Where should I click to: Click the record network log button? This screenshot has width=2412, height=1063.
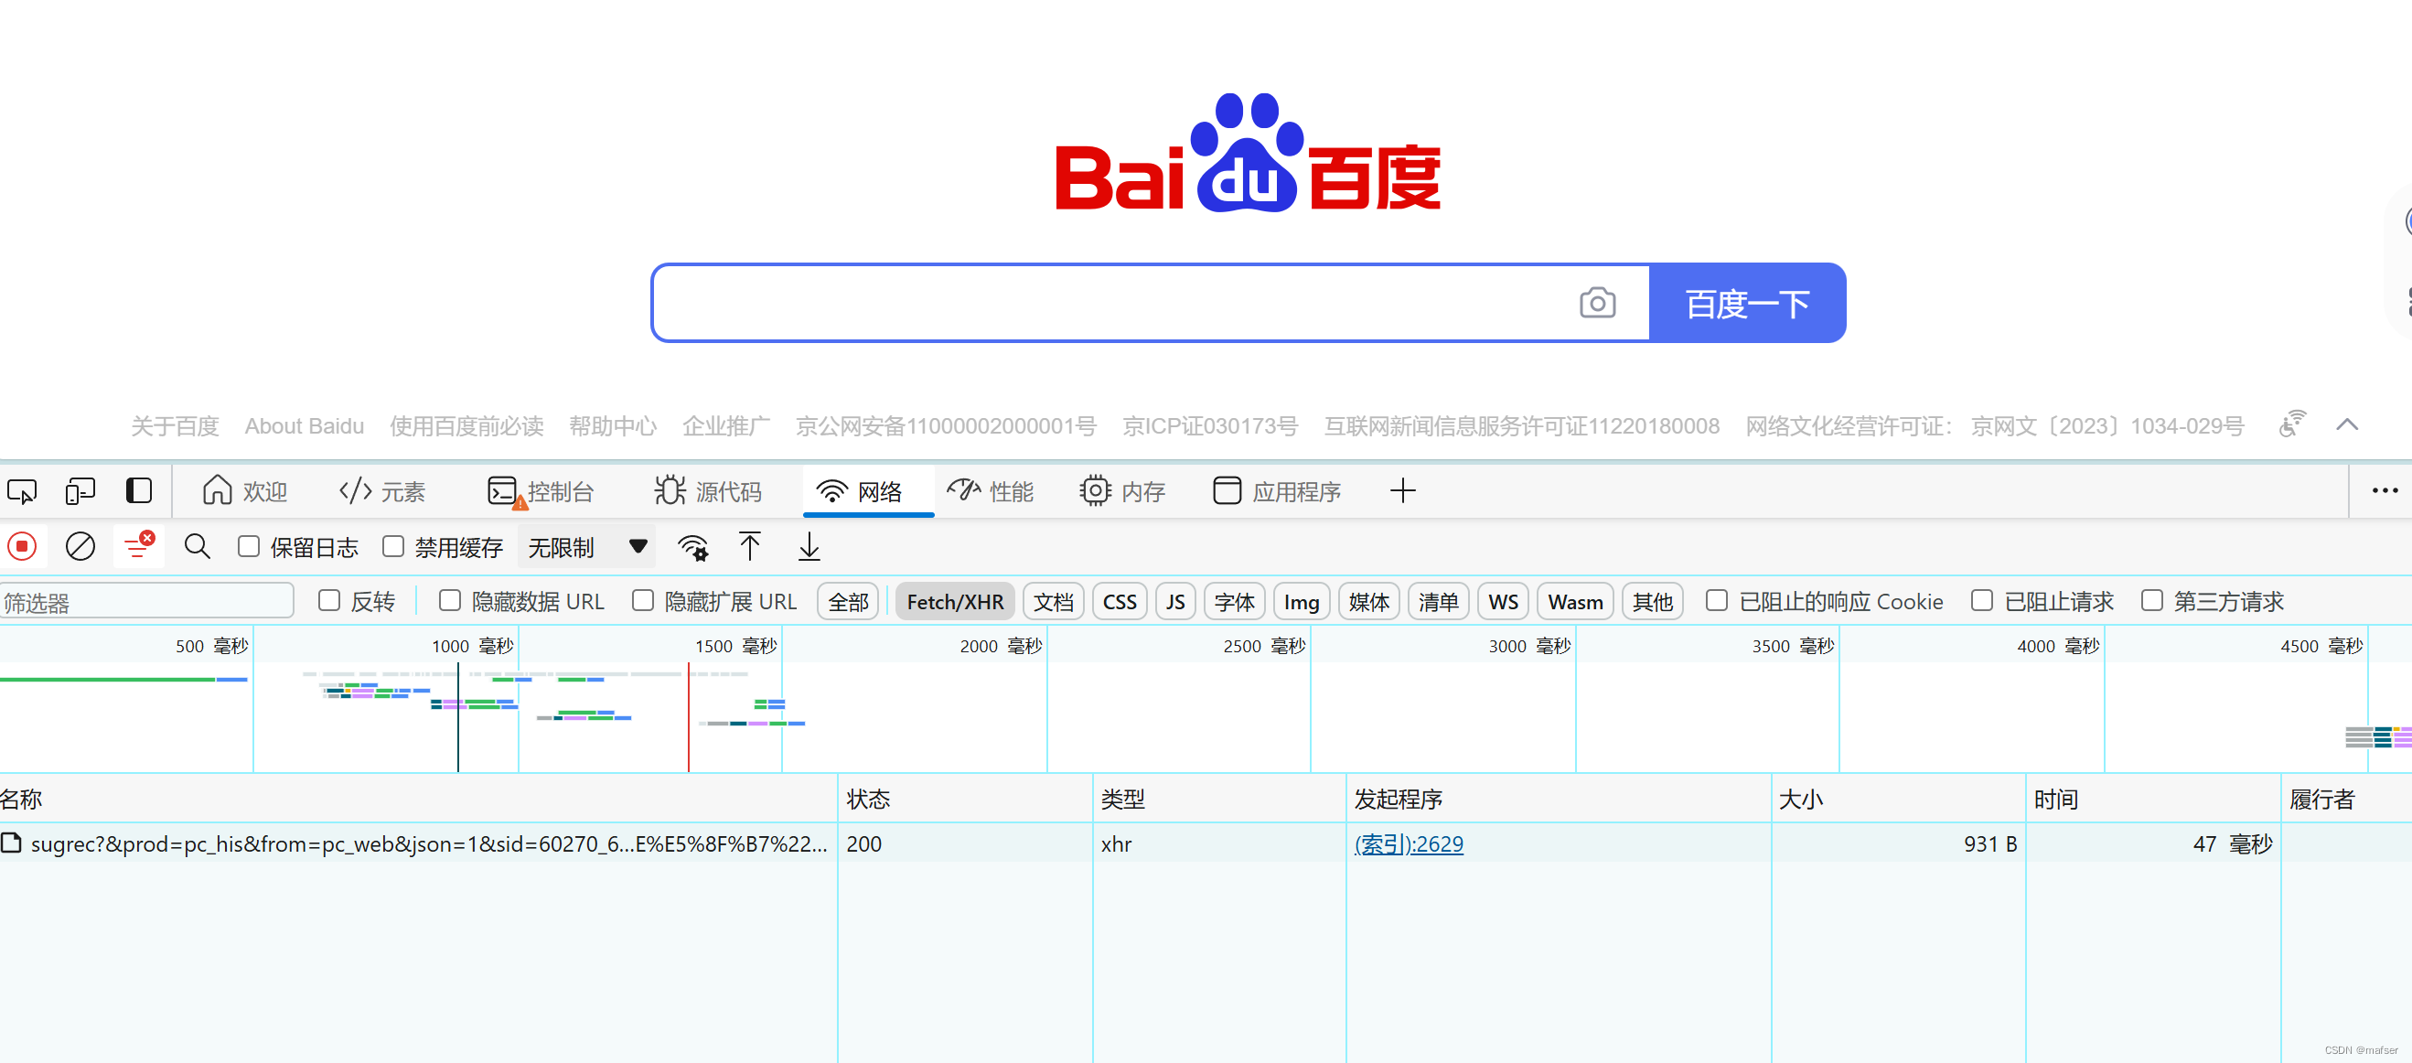point(22,546)
